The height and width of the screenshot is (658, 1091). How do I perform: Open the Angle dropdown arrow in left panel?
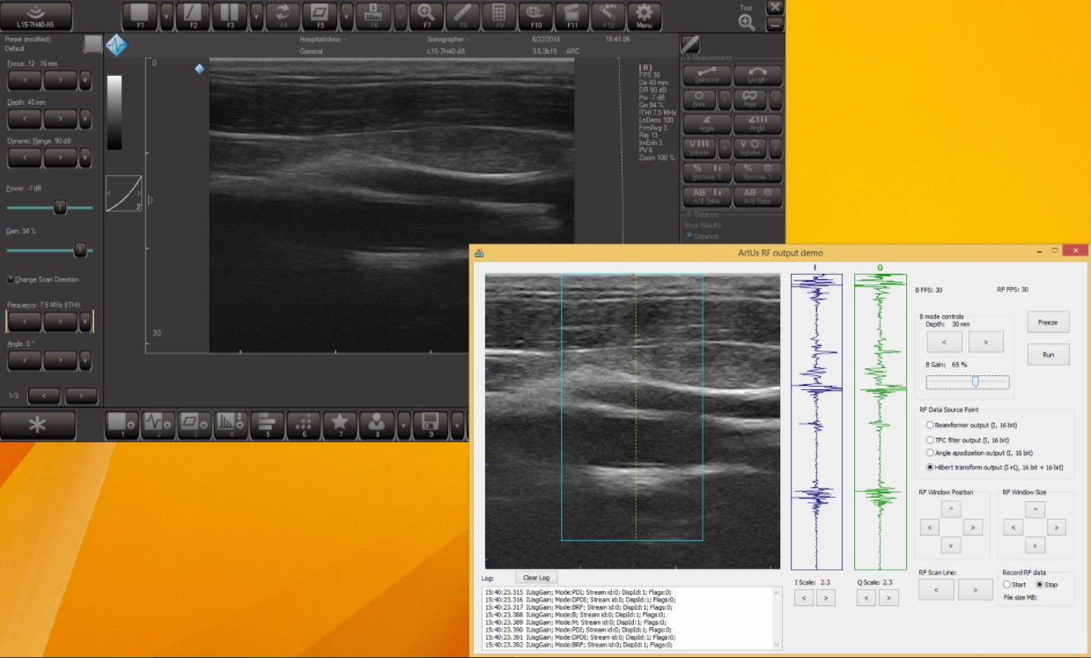point(85,360)
